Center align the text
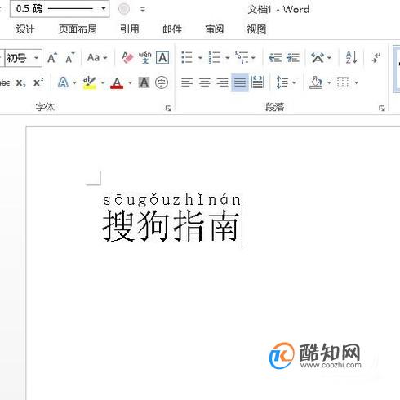400x400 pixels. (205, 82)
